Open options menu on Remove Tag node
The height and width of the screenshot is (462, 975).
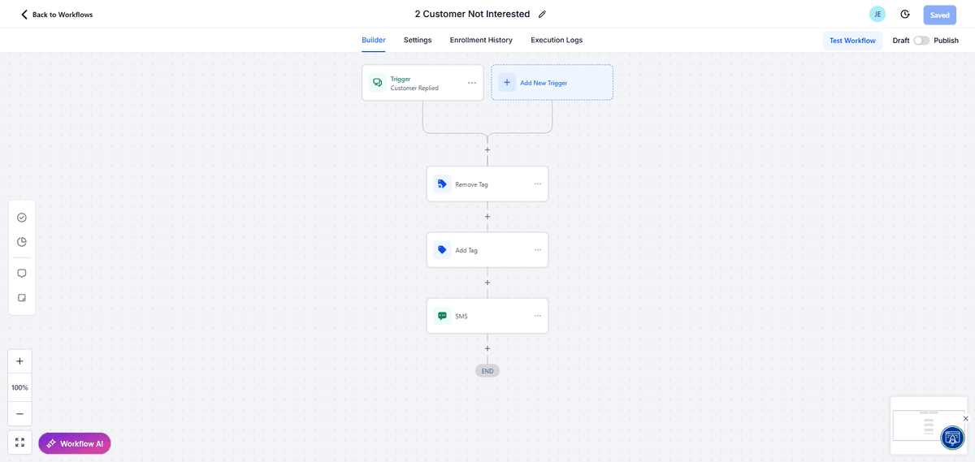point(537,184)
